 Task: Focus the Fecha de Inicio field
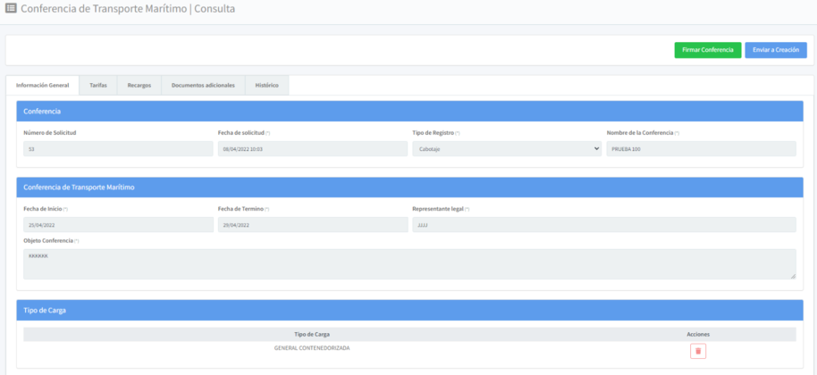(117, 225)
